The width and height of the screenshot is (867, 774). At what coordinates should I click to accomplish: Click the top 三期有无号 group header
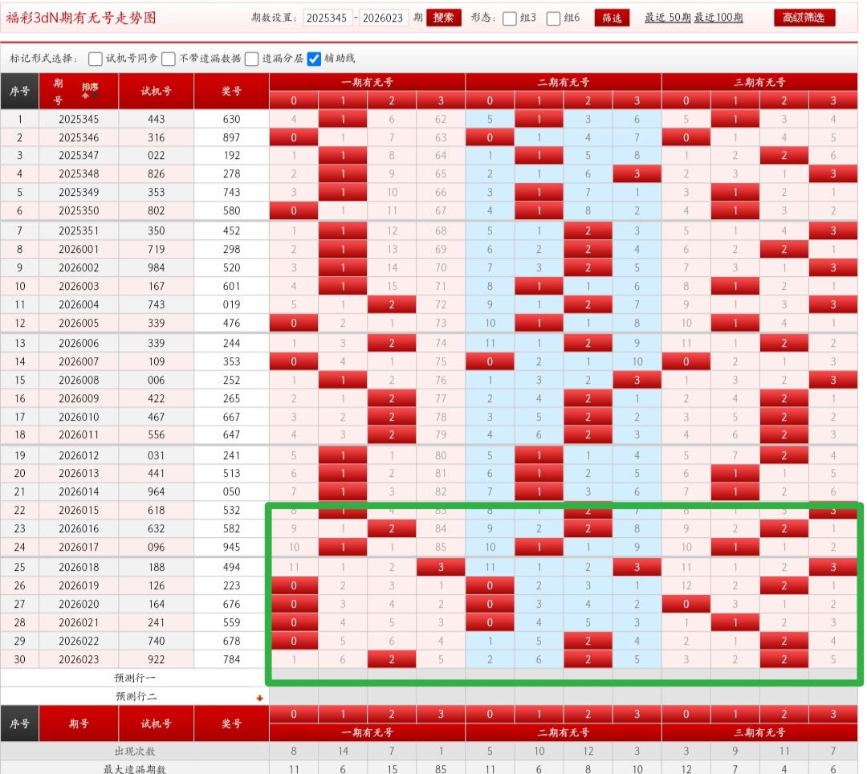(759, 83)
